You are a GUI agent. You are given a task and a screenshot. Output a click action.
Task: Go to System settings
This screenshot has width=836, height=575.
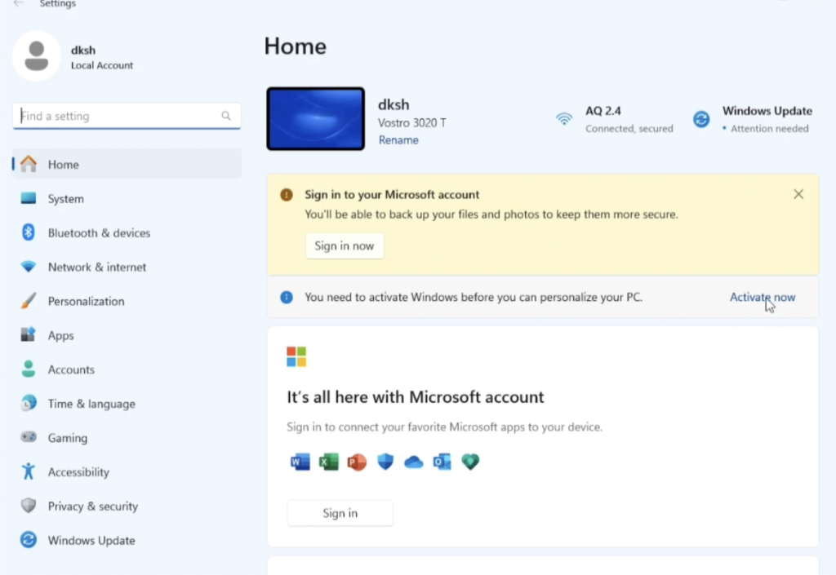65,199
